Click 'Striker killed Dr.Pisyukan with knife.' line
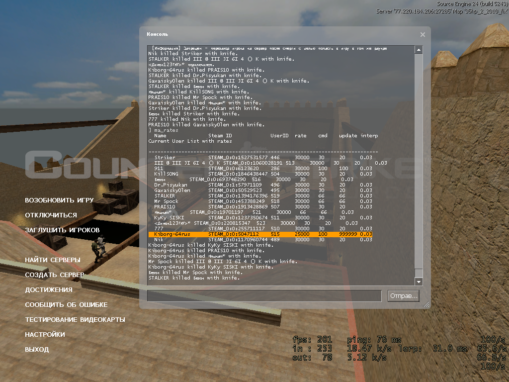 [x=205, y=108]
